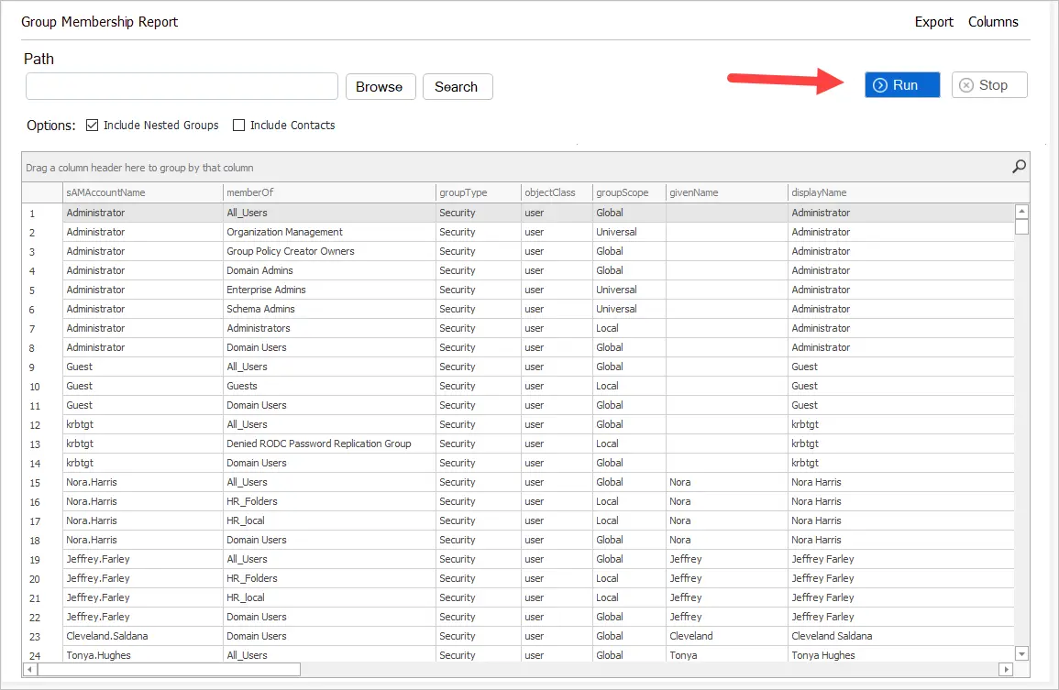1059x690 pixels.
Task: Click the Browse button
Action: coord(381,87)
